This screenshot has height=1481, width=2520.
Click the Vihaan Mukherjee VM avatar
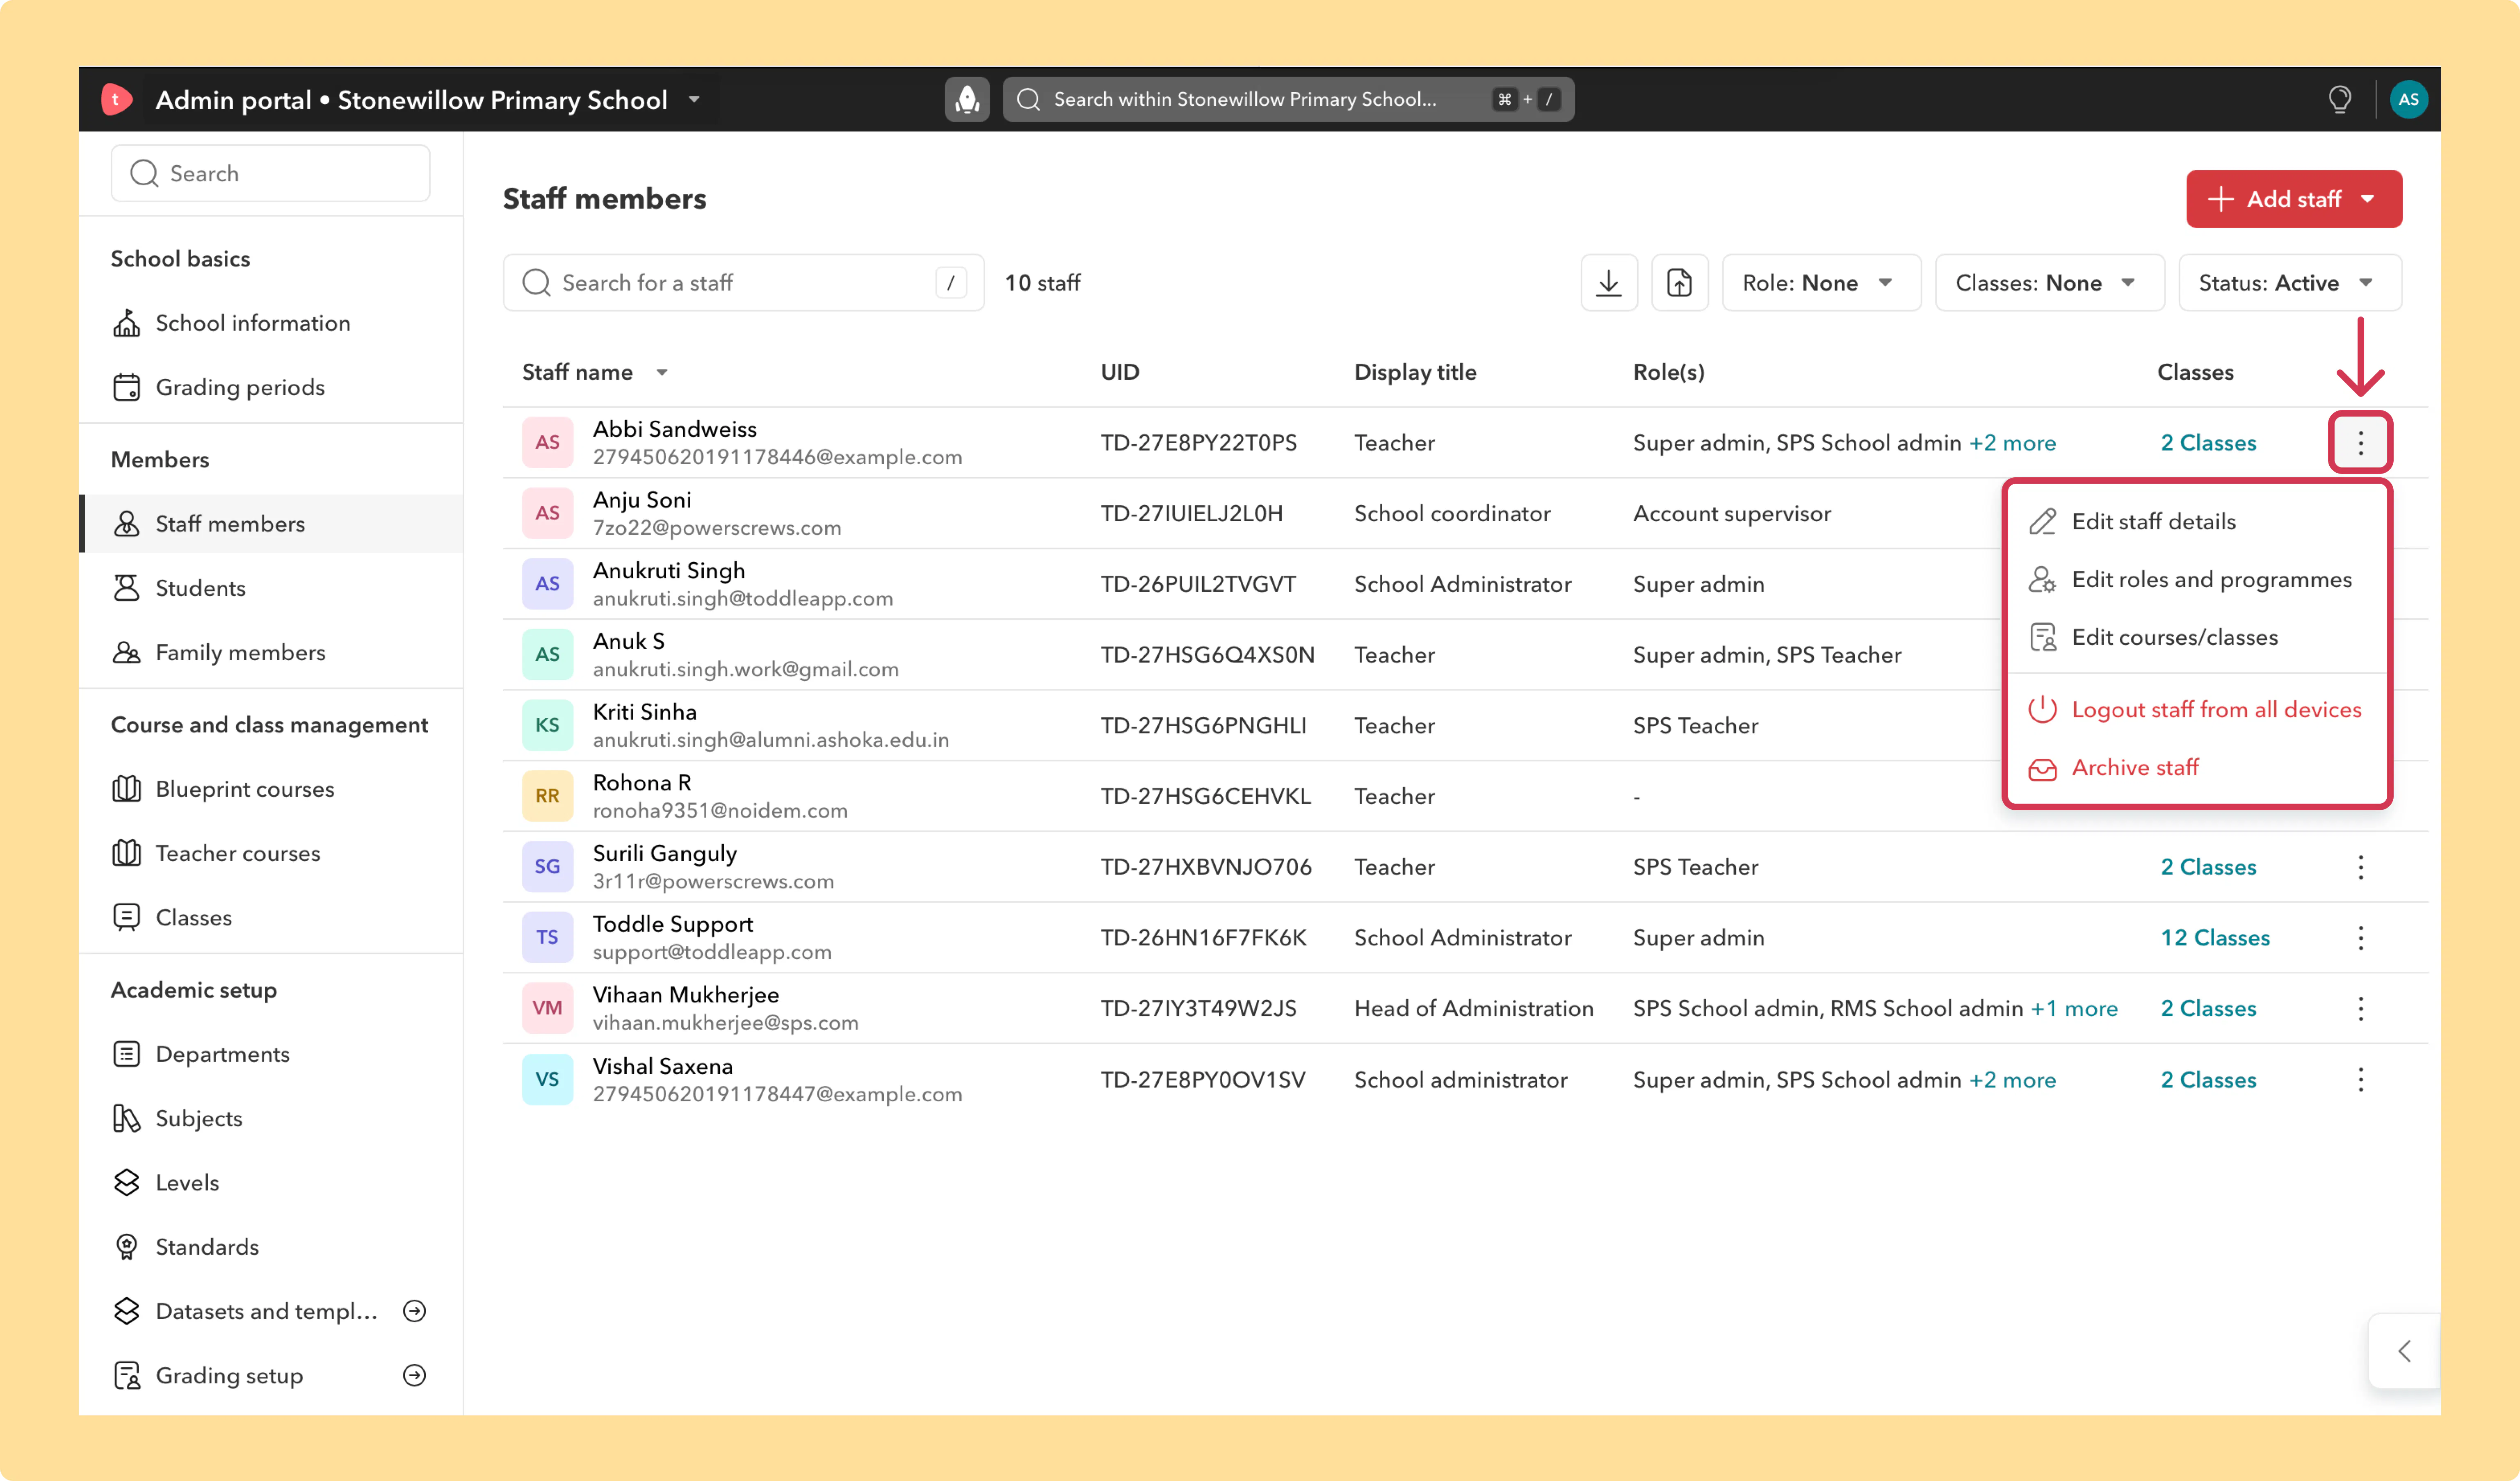pos(547,1008)
